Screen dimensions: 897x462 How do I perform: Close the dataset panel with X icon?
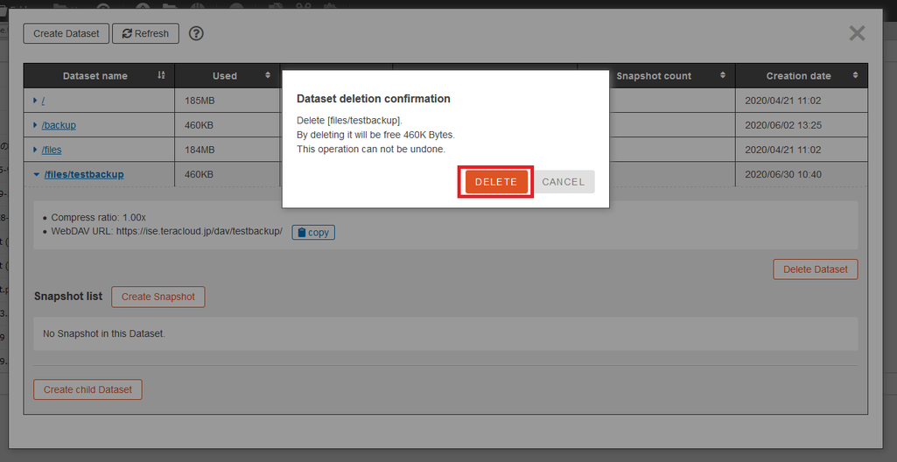coord(857,33)
